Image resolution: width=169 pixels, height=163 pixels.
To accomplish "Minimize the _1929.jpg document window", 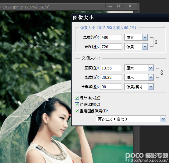I will pyautogui.click(x=110, y=6).
